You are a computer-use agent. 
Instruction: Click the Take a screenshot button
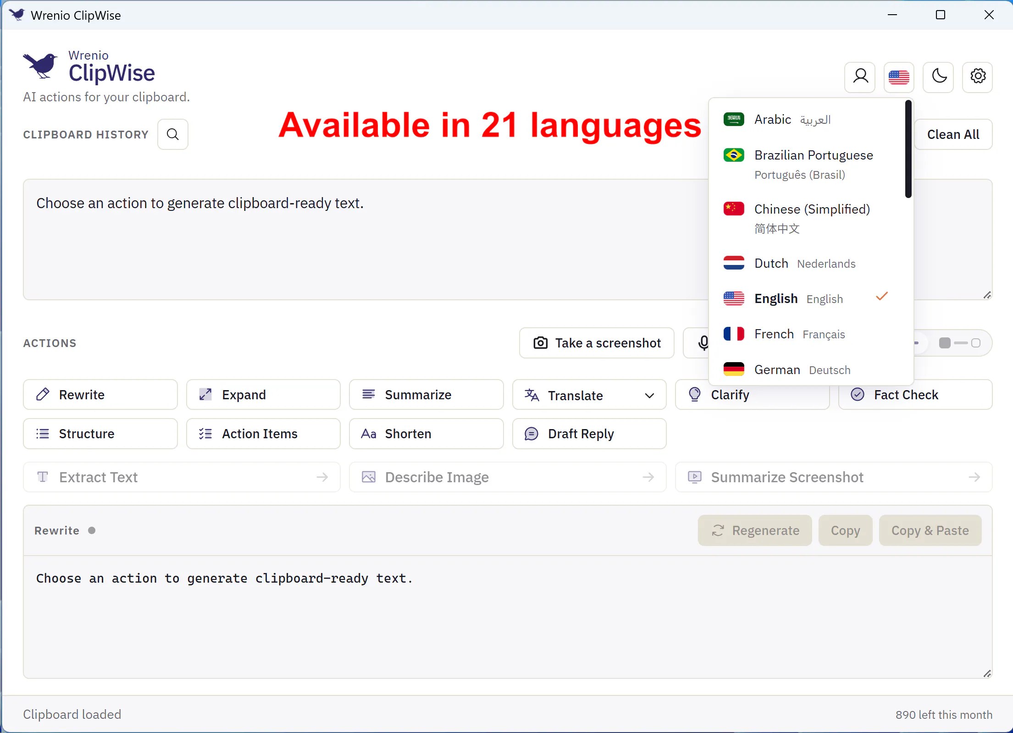(597, 343)
